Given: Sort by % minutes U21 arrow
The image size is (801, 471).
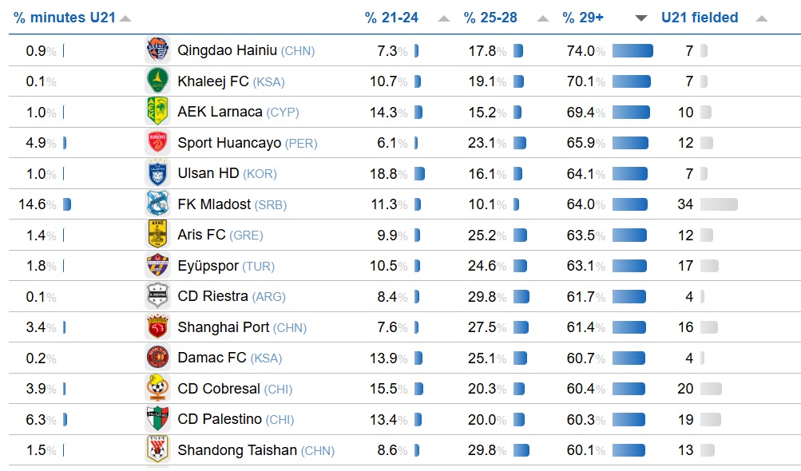Looking at the screenshot, I should [125, 18].
